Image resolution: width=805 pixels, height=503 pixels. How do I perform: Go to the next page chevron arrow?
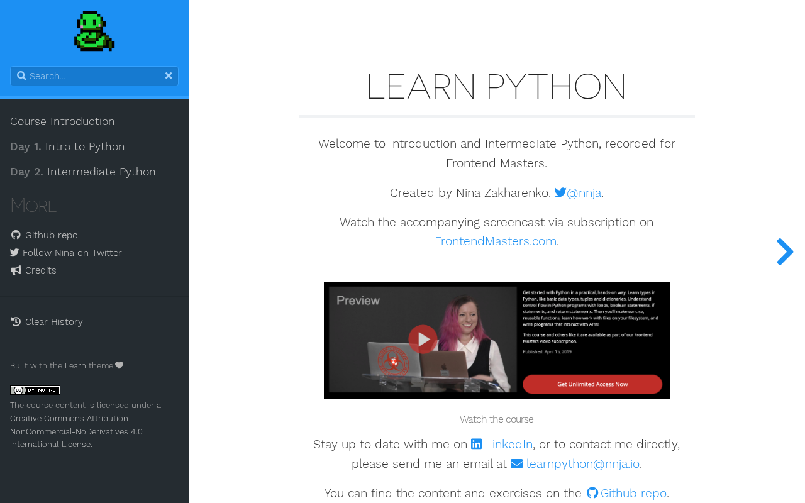[x=785, y=251]
